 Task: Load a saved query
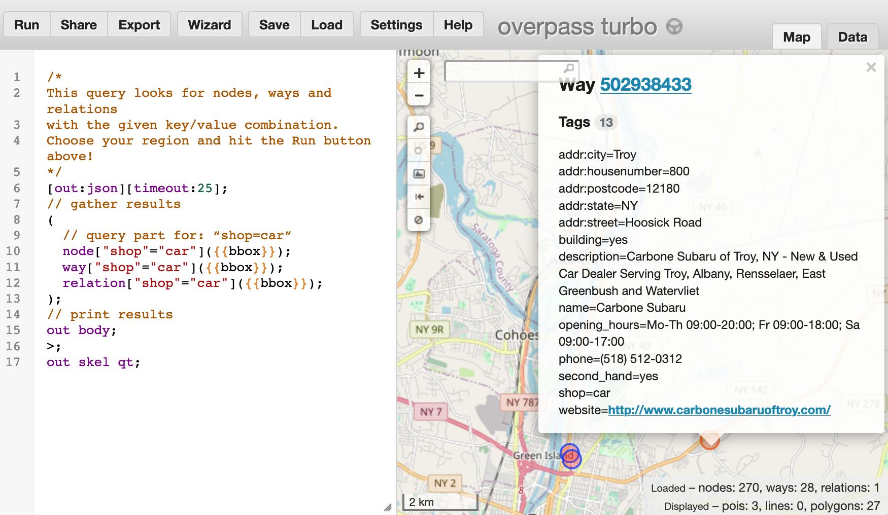click(x=327, y=25)
